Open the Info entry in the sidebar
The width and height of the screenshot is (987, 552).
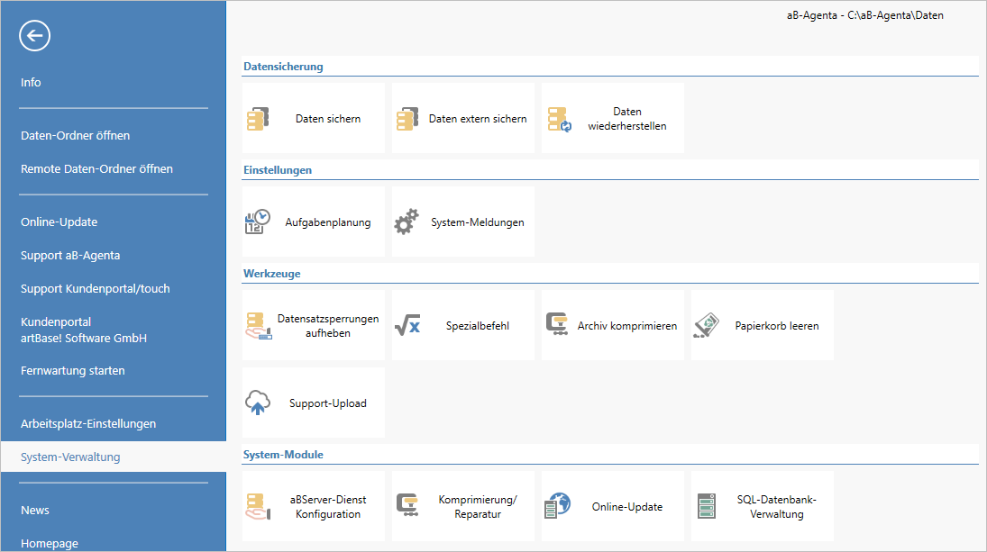pos(31,82)
